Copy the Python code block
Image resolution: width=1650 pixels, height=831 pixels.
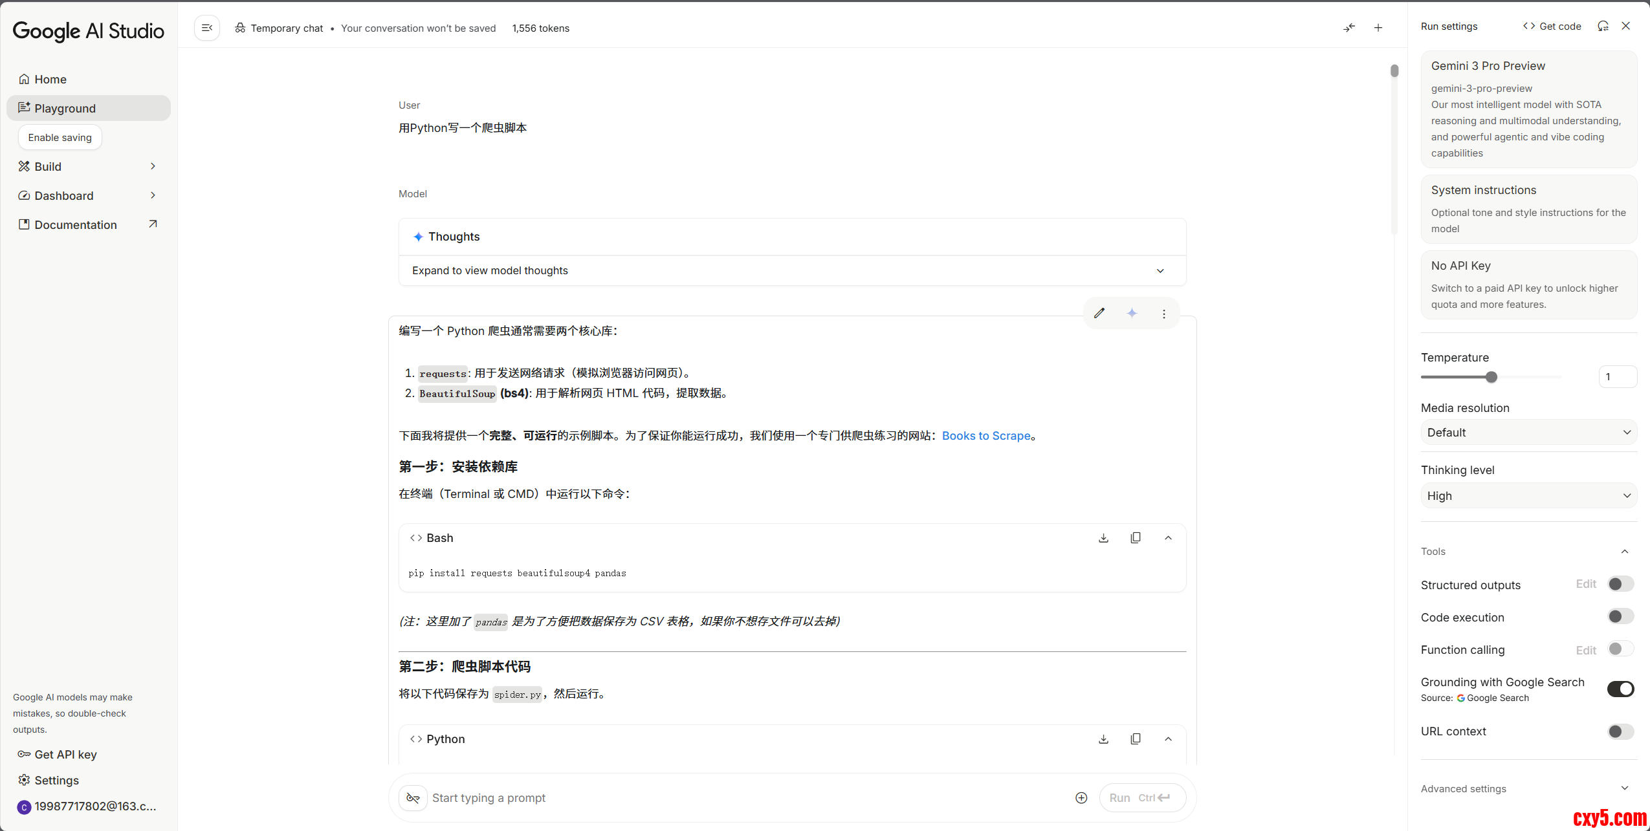pos(1136,739)
